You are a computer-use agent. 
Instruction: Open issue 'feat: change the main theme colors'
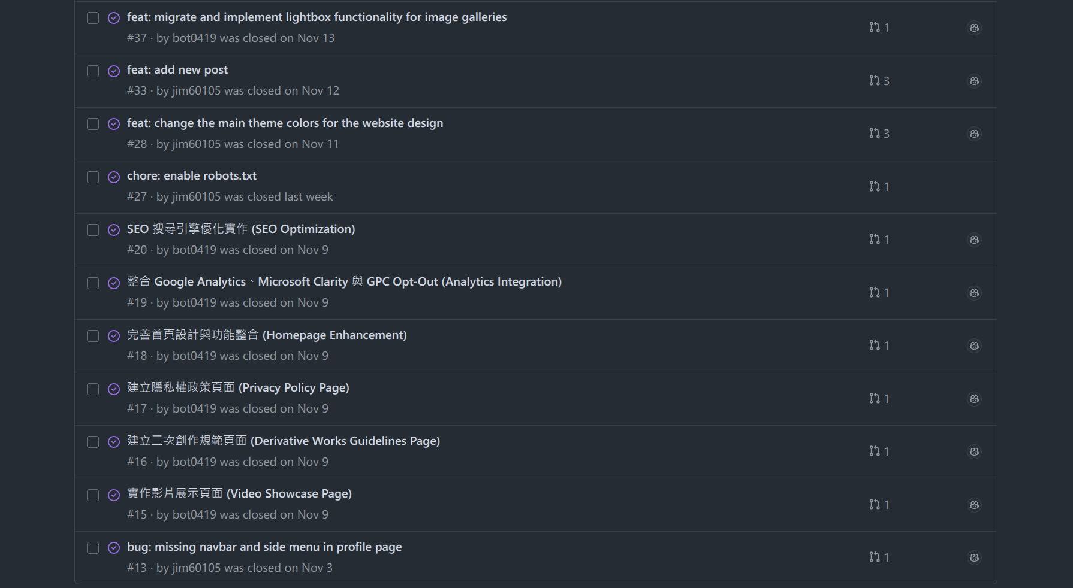point(285,123)
